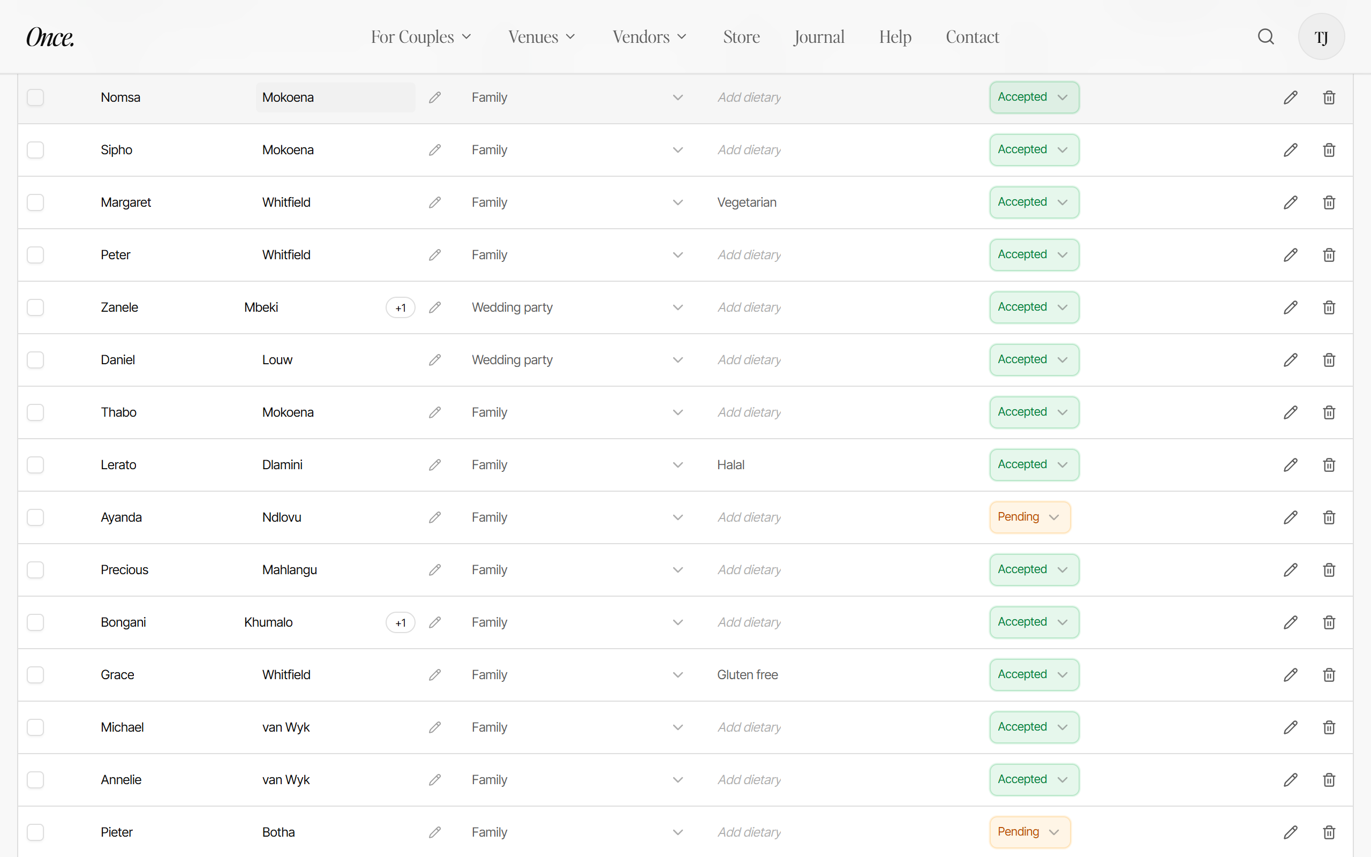Image resolution: width=1371 pixels, height=857 pixels.
Task: Delete Precious Mahlangu's guest entry
Action: click(x=1329, y=569)
